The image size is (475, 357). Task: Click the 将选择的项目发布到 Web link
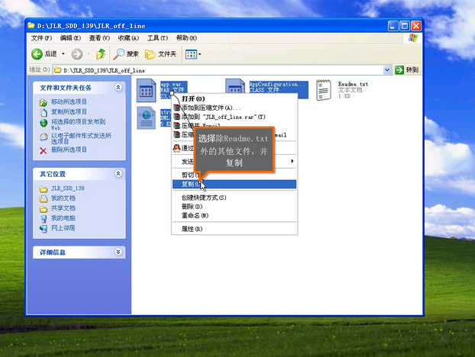tap(78, 124)
